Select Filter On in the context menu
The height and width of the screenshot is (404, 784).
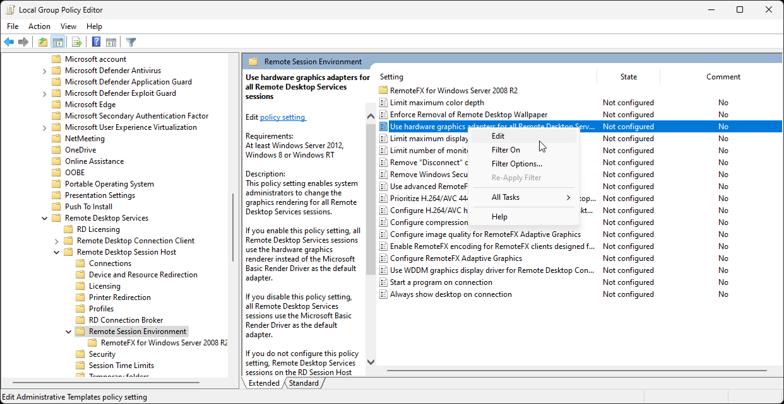(504, 151)
